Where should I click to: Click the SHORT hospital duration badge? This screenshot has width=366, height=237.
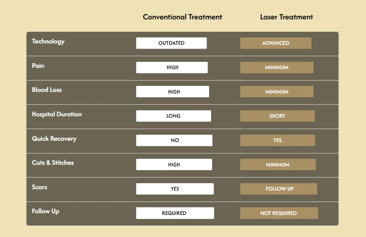277,116
